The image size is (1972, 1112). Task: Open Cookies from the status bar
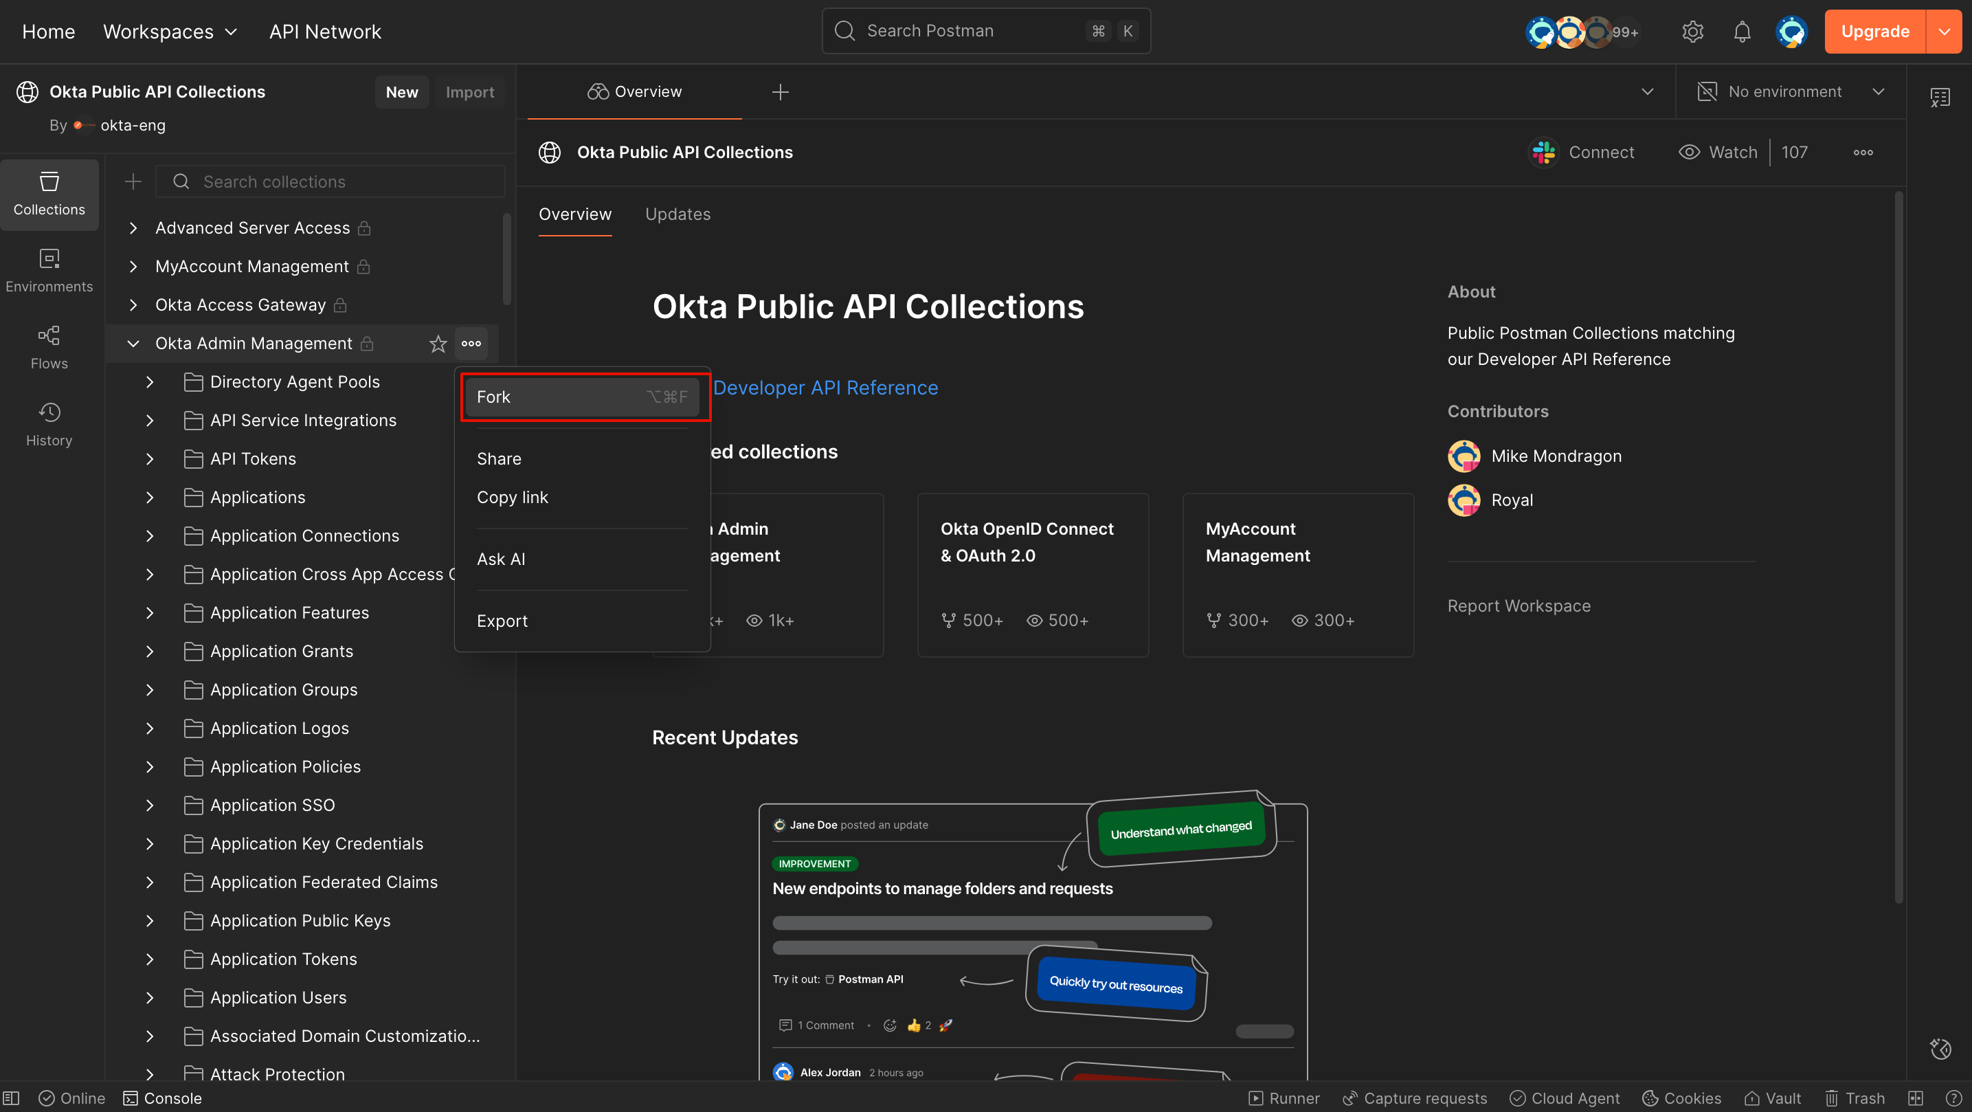(1681, 1098)
